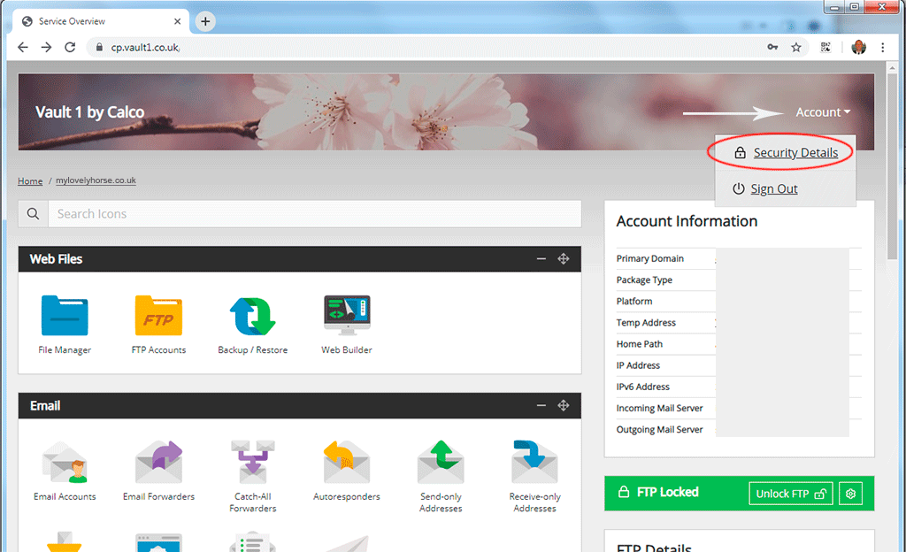
Task: Open Receive-only Addresses icon
Action: click(534, 463)
